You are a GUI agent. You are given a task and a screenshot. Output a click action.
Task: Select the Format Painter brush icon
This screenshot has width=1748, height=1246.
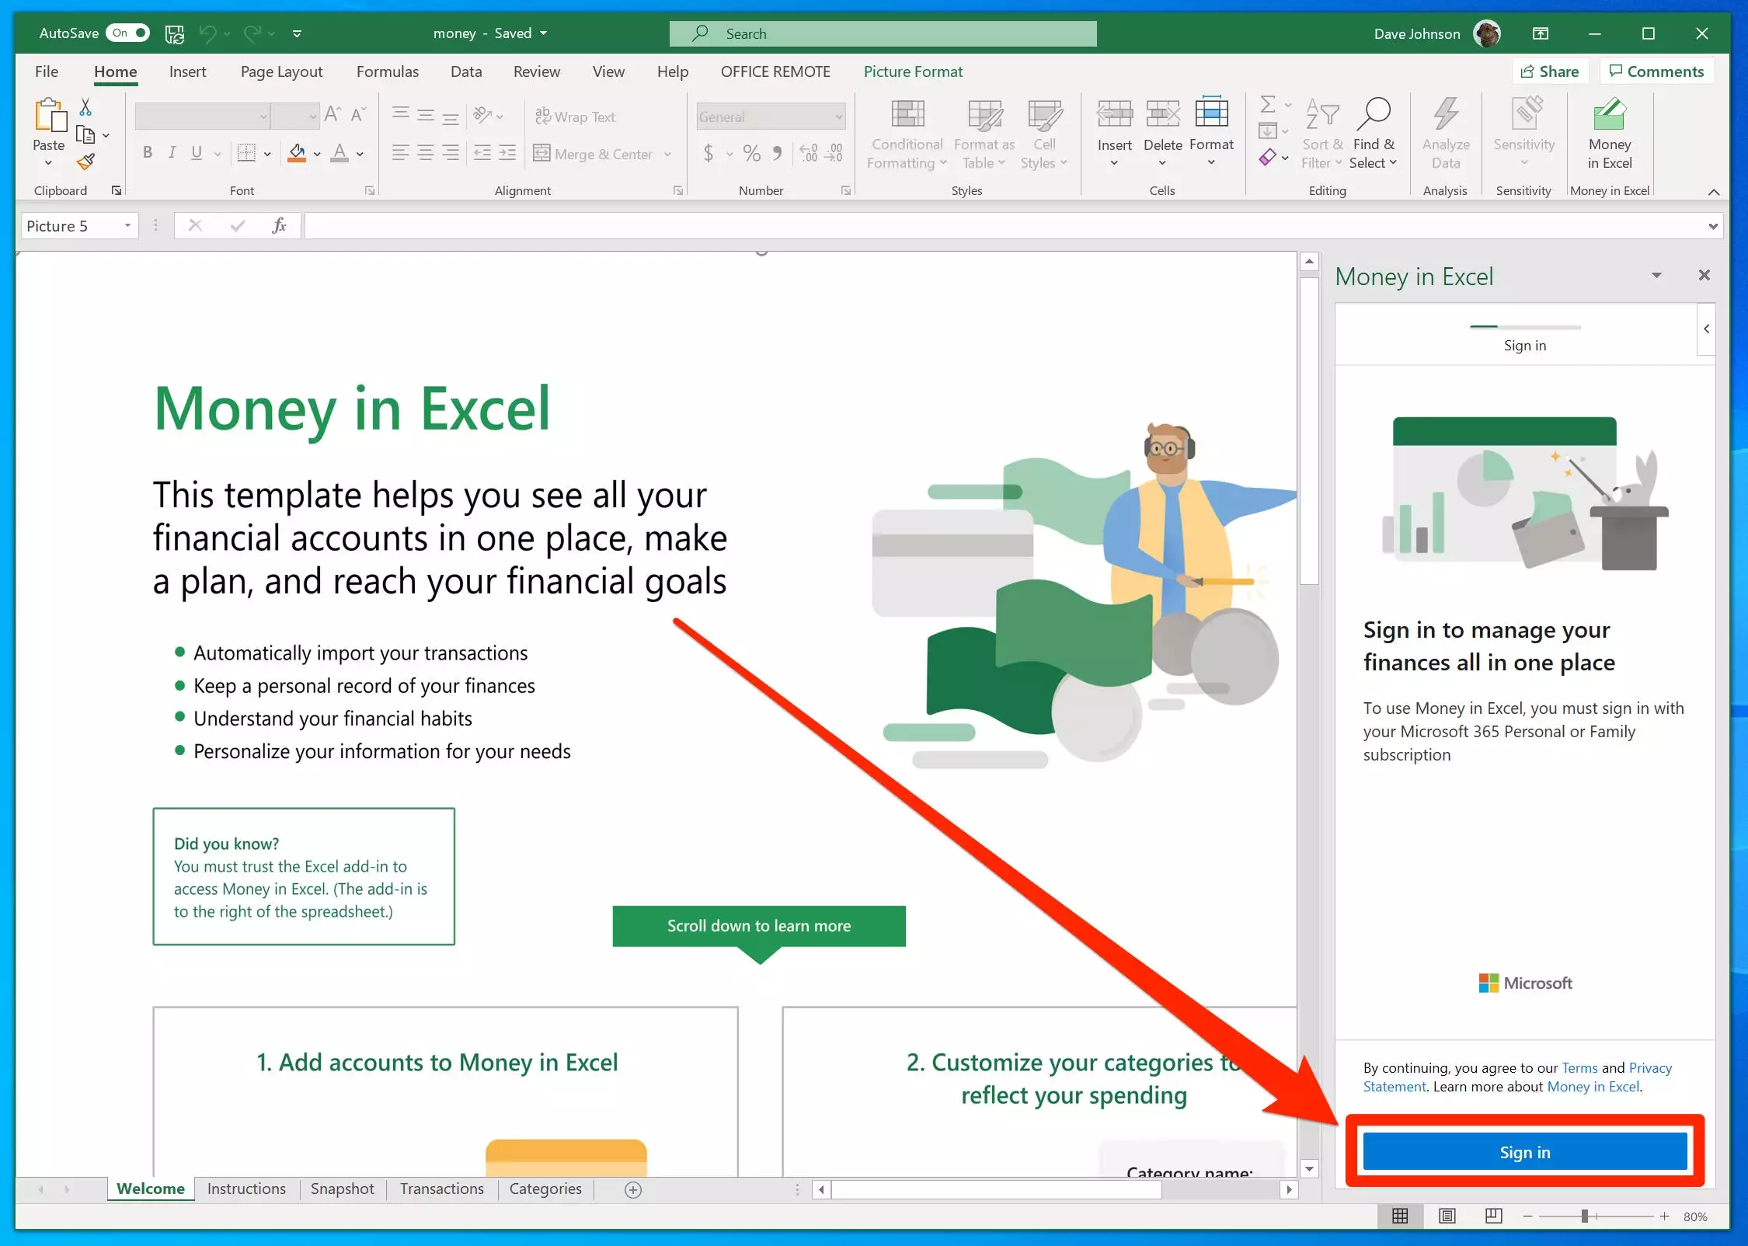85,162
